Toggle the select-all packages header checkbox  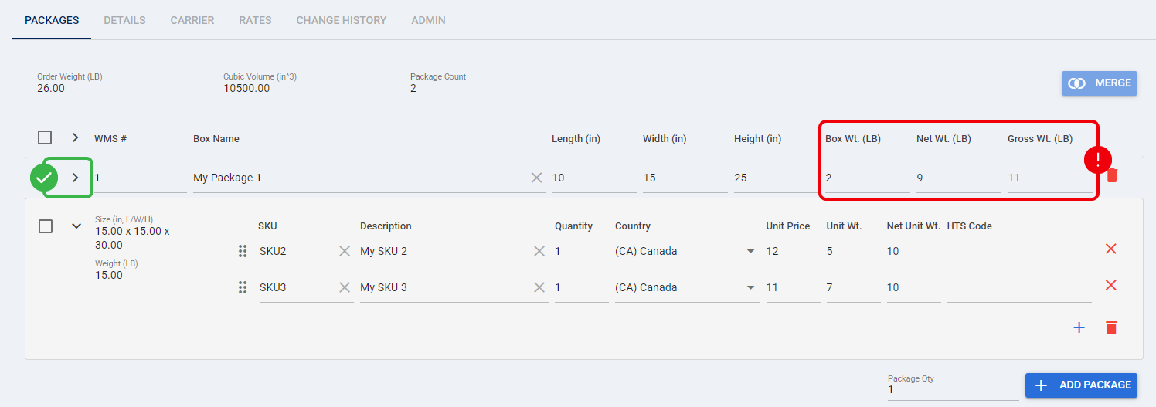pos(45,137)
